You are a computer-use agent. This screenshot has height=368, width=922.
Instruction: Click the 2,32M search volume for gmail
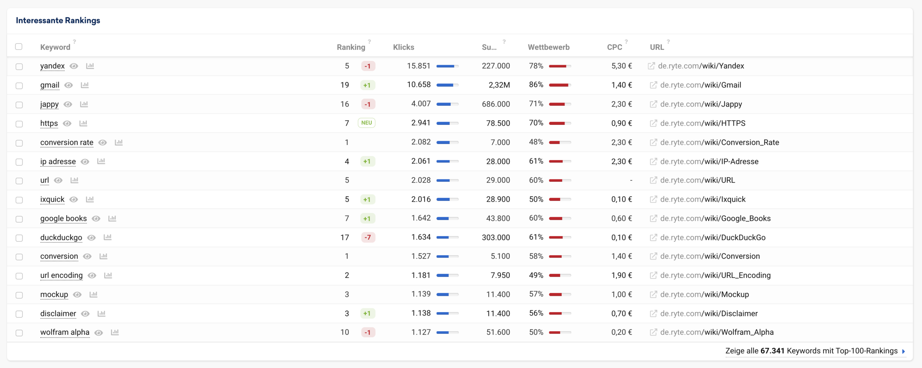pyautogui.click(x=499, y=85)
